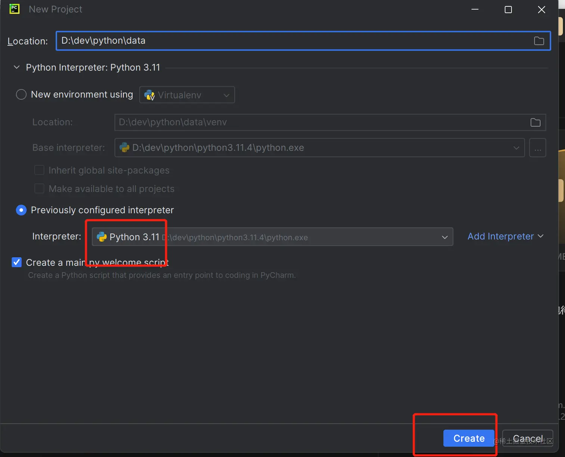This screenshot has height=457, width=565.
Task: Select New environment using option
Action: [21, 95]
